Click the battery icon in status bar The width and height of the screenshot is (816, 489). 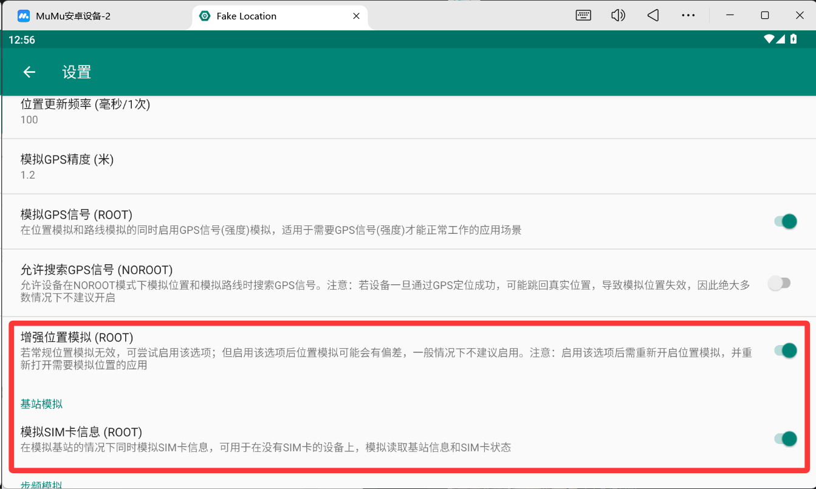coord(794,39)
